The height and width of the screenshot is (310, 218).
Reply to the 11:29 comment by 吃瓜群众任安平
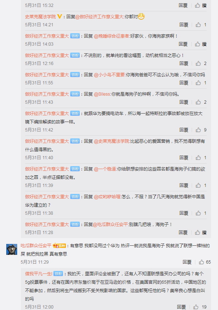[x=187, y=262]
